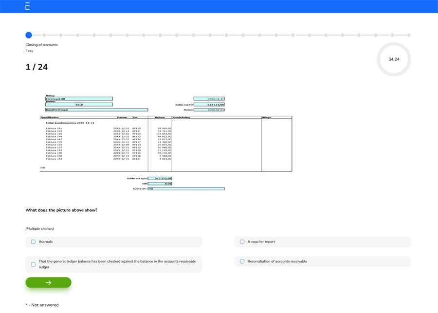
Task: Click the 'Gjord av' field in the spreadsheet
Action: (x=186, y=189)
